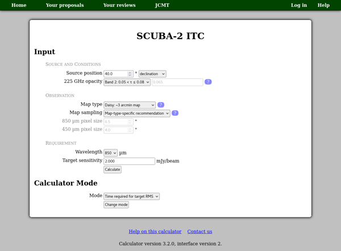
Task: Click the Calculate button
Action: click(113, 169)
